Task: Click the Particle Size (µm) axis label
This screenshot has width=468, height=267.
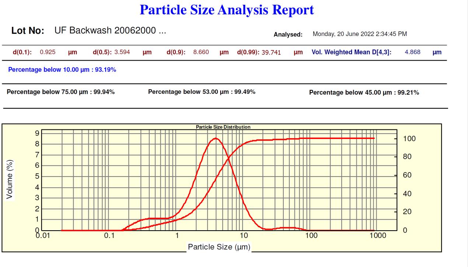Action: (219, 247)
